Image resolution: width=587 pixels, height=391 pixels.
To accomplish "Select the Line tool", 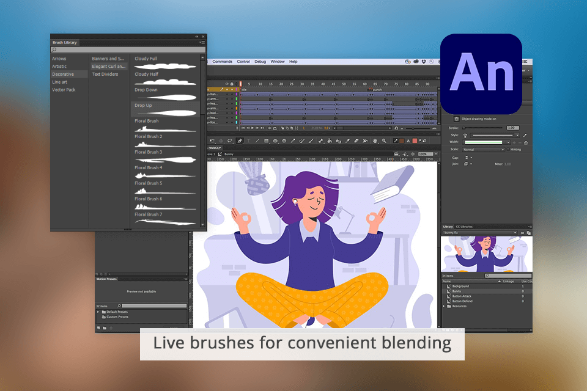I will click(257, 141).
